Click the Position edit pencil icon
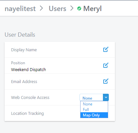 [x=106, y=65]
